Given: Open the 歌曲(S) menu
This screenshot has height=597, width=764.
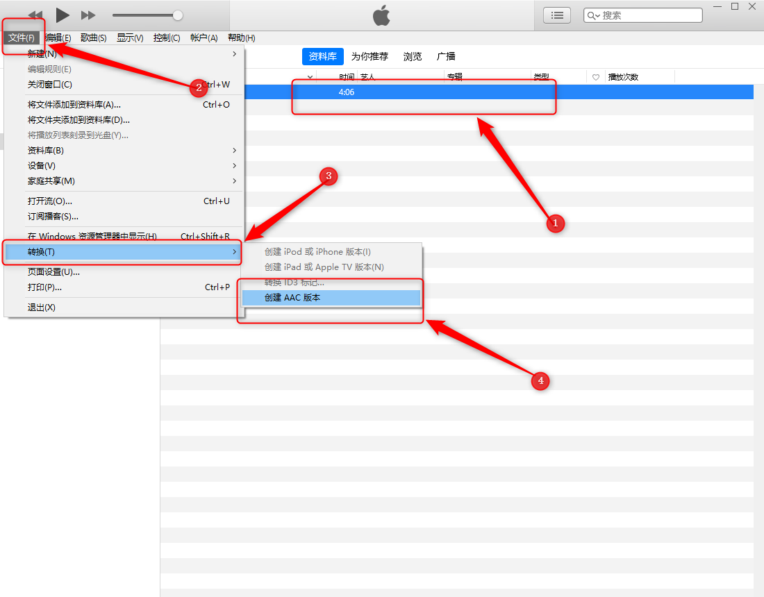Looking at the screenshot, I should click(94, 38).
